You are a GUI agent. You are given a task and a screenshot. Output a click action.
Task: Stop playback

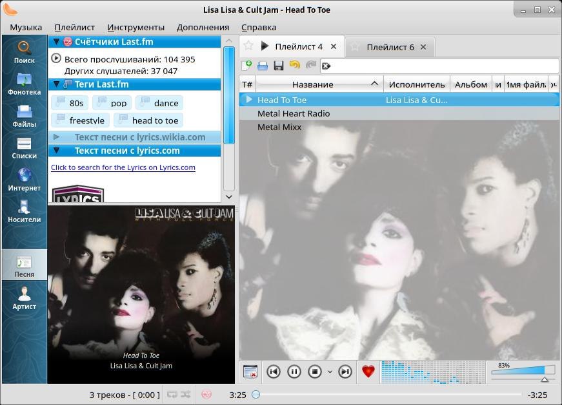point(315,372)
